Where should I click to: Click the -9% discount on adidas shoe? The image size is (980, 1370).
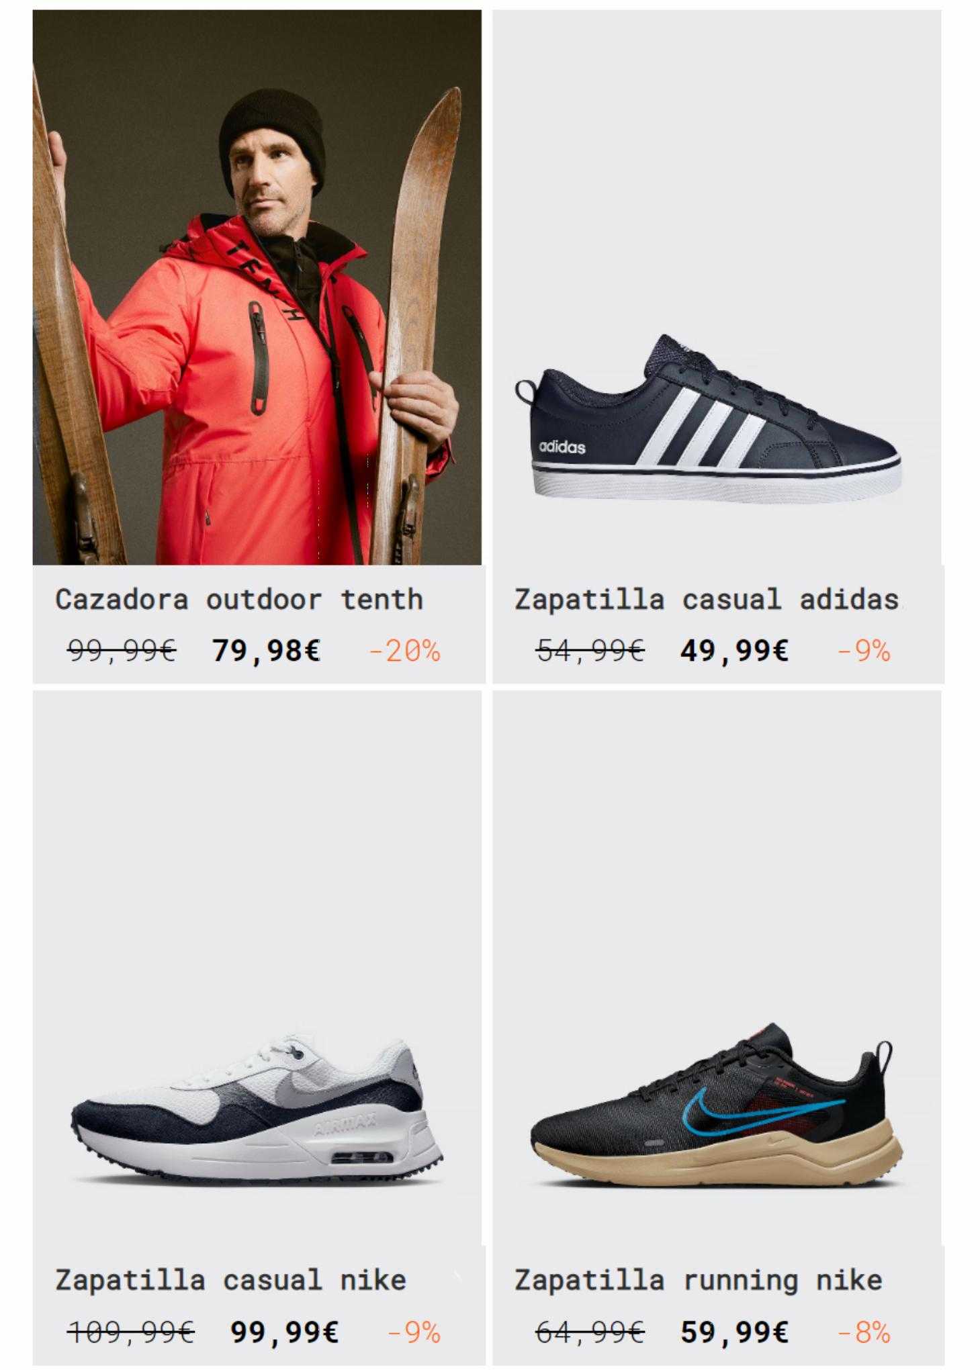(x=864, y=651)
